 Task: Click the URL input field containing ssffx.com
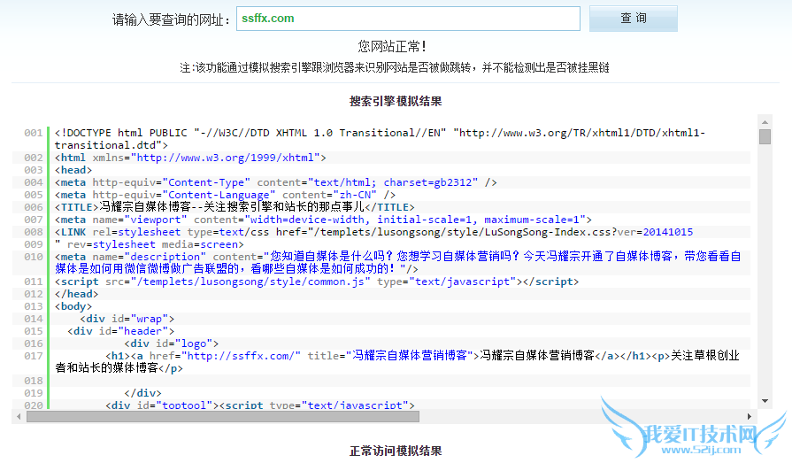pyautogui.click(x=408, y=19)
